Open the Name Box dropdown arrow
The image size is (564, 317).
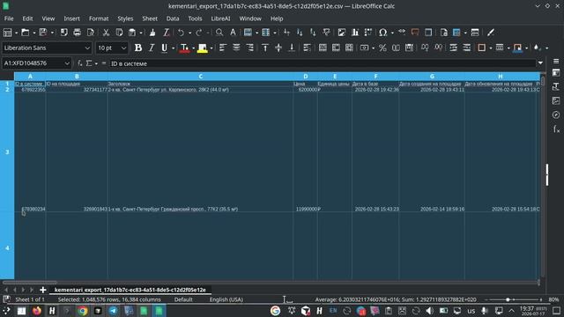tap(67, 63)
